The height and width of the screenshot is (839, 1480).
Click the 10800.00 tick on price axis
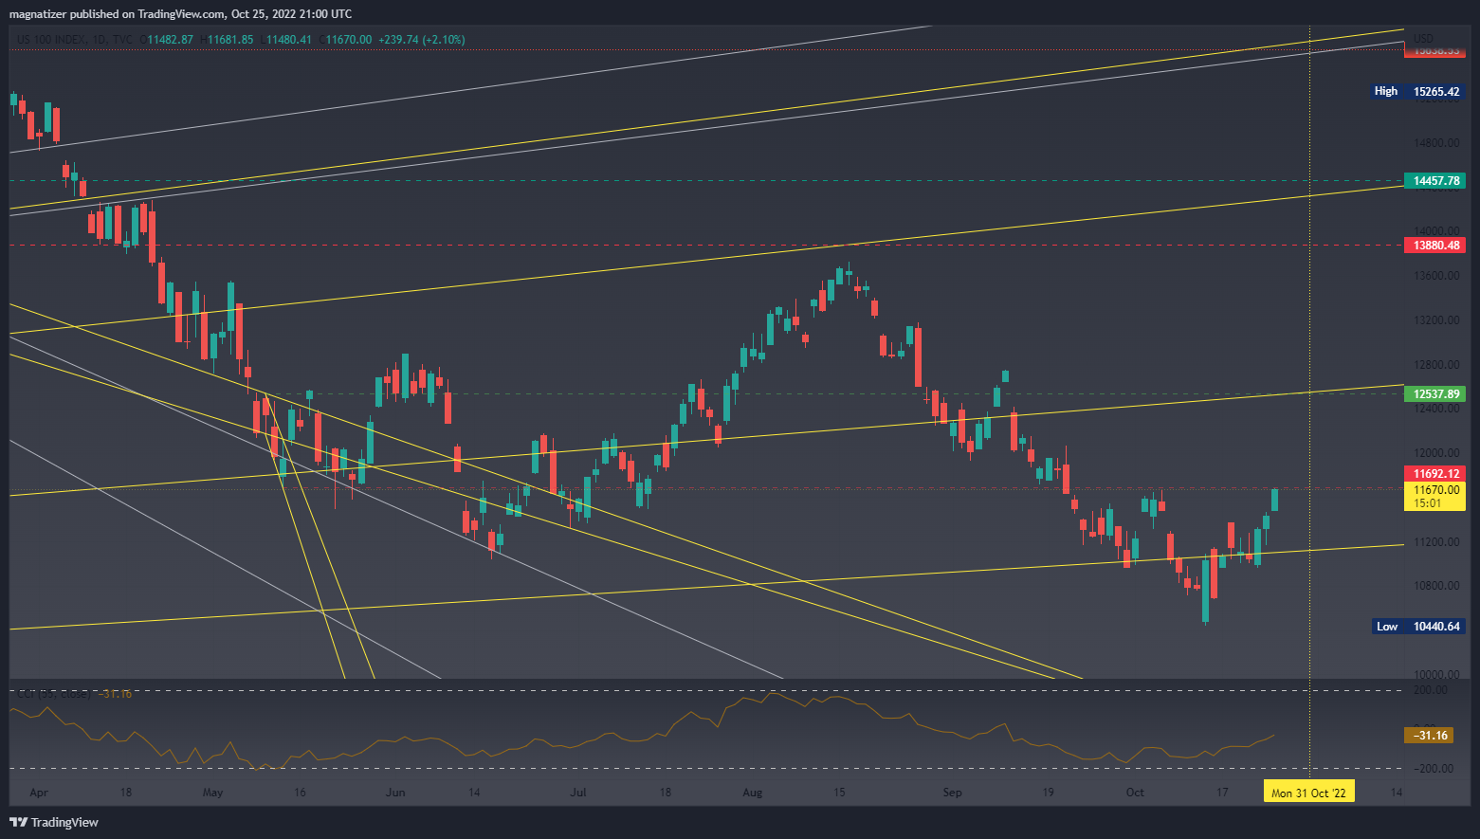coord(1436,586)
